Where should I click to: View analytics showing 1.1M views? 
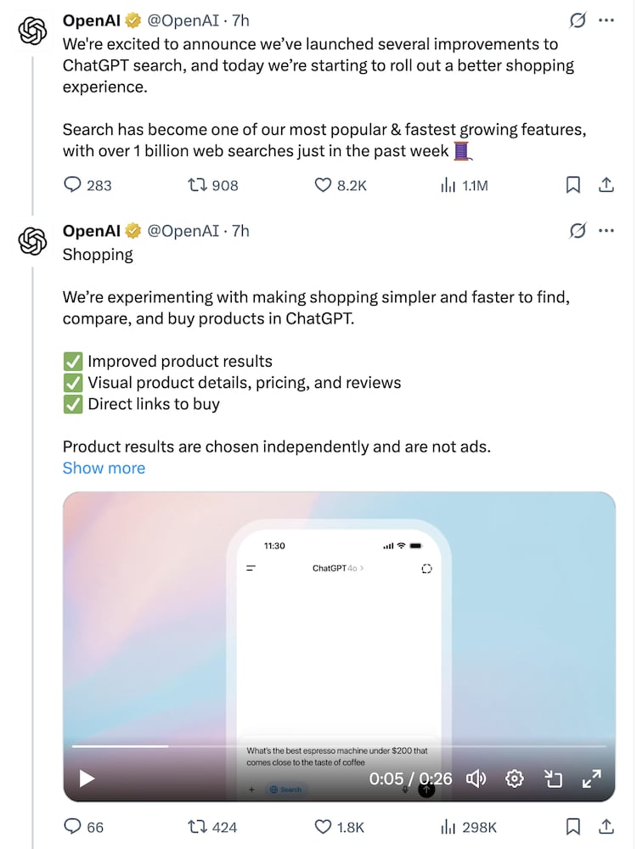(448, 184)
